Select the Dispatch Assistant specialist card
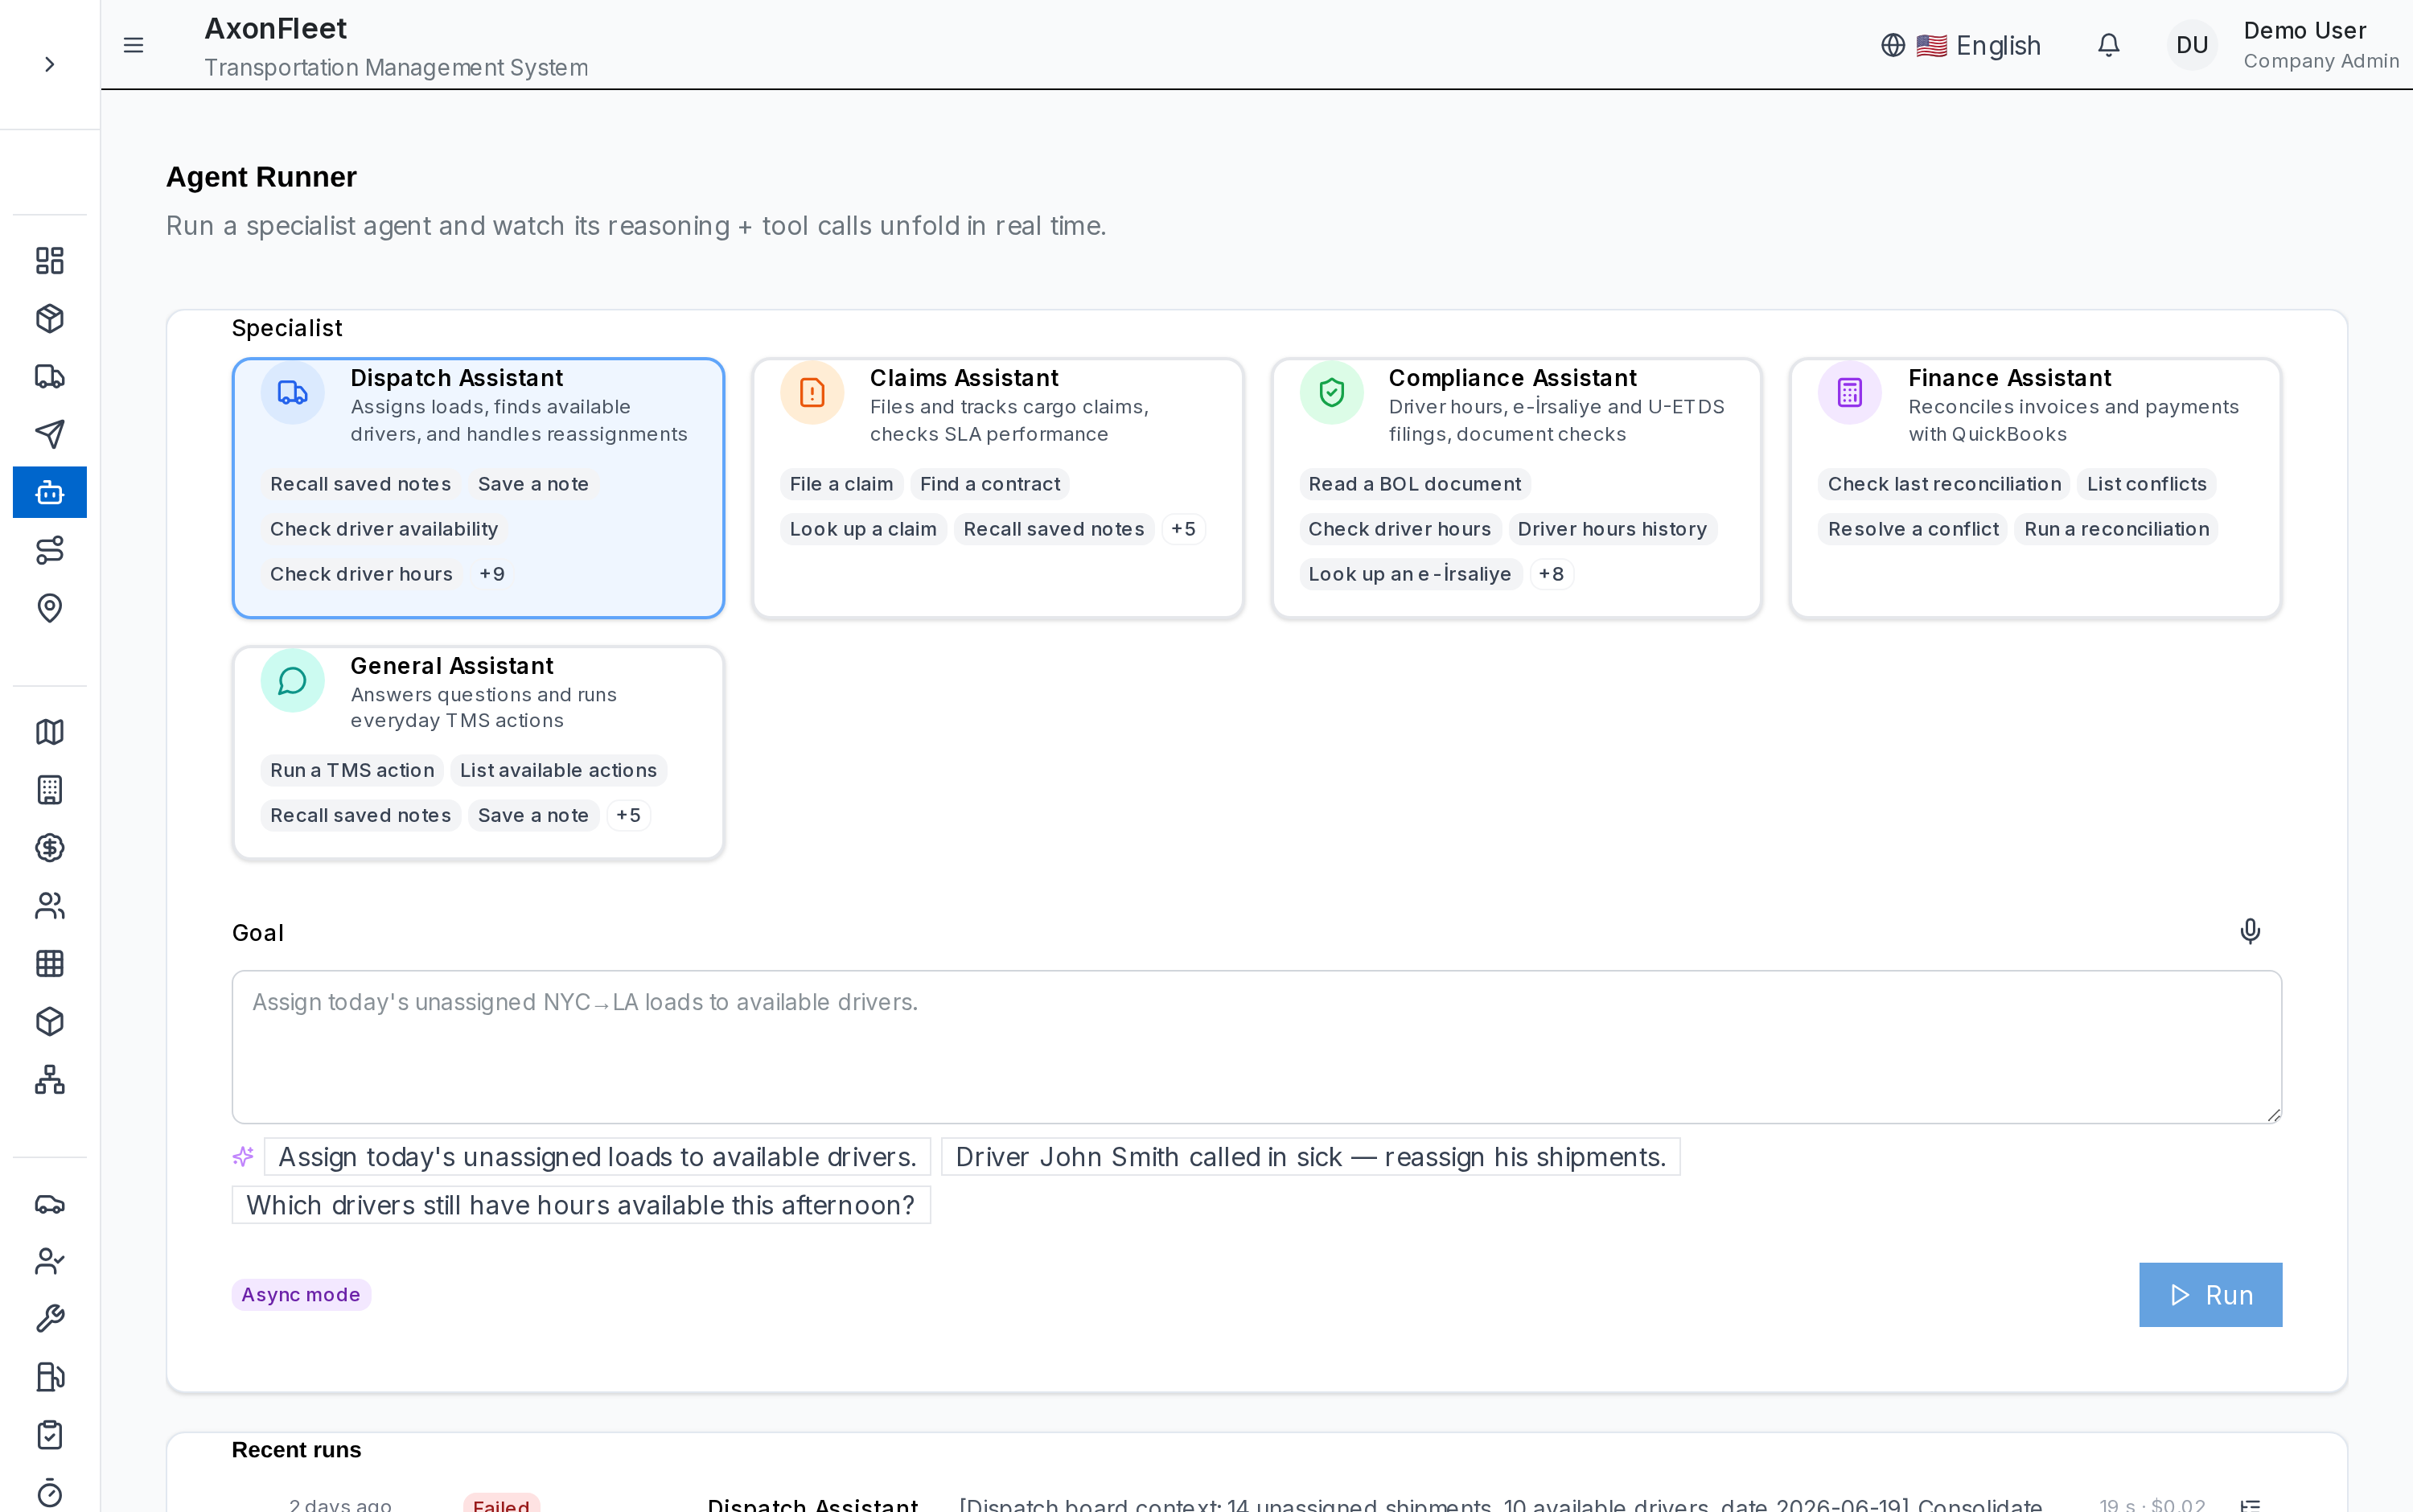Screen dimensions: 2413x1512 click(x=478, y=488)
